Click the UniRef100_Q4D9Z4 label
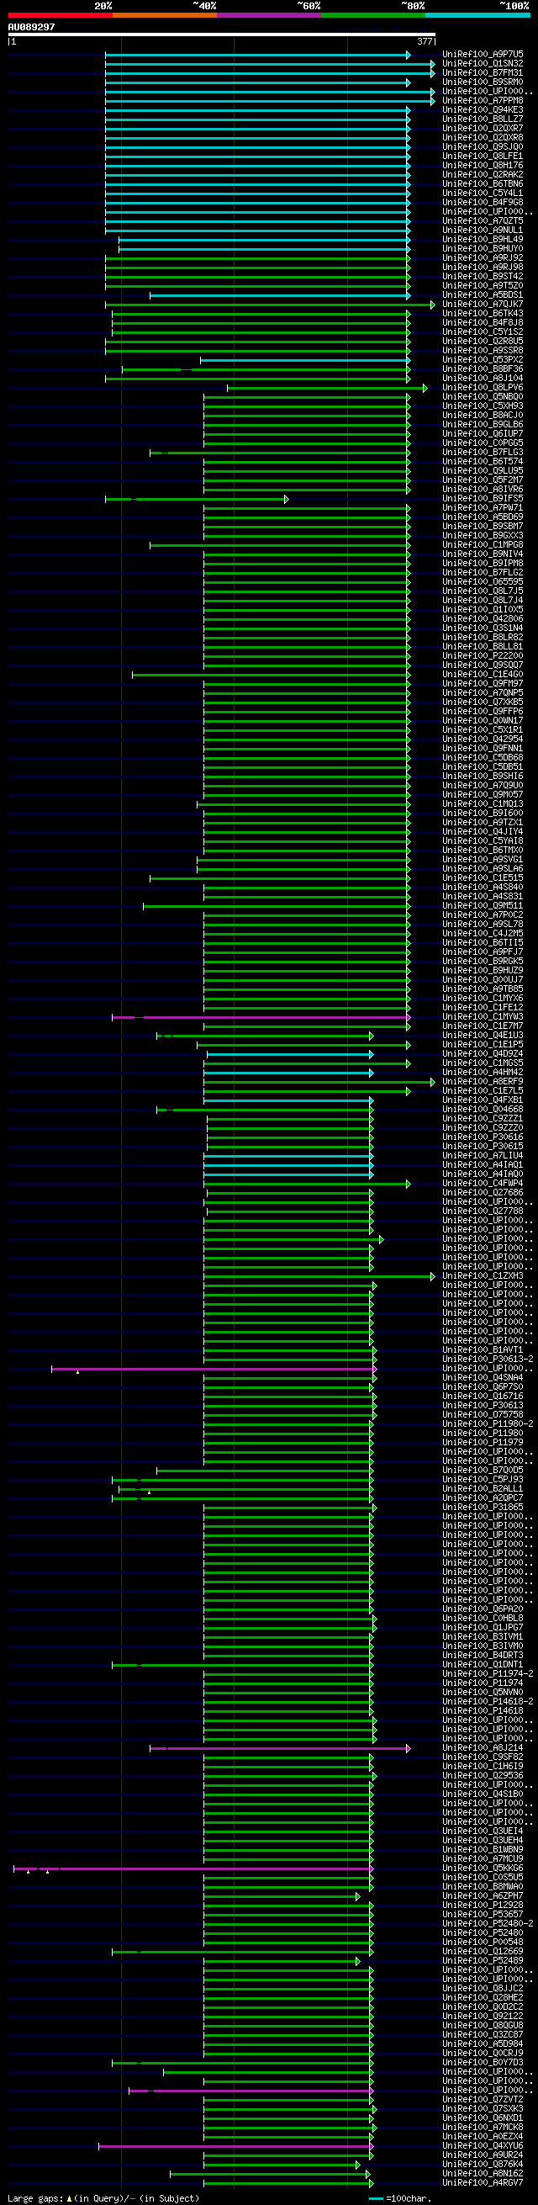This screenshot has height=2205, width=538. (x=483, y=1054)
